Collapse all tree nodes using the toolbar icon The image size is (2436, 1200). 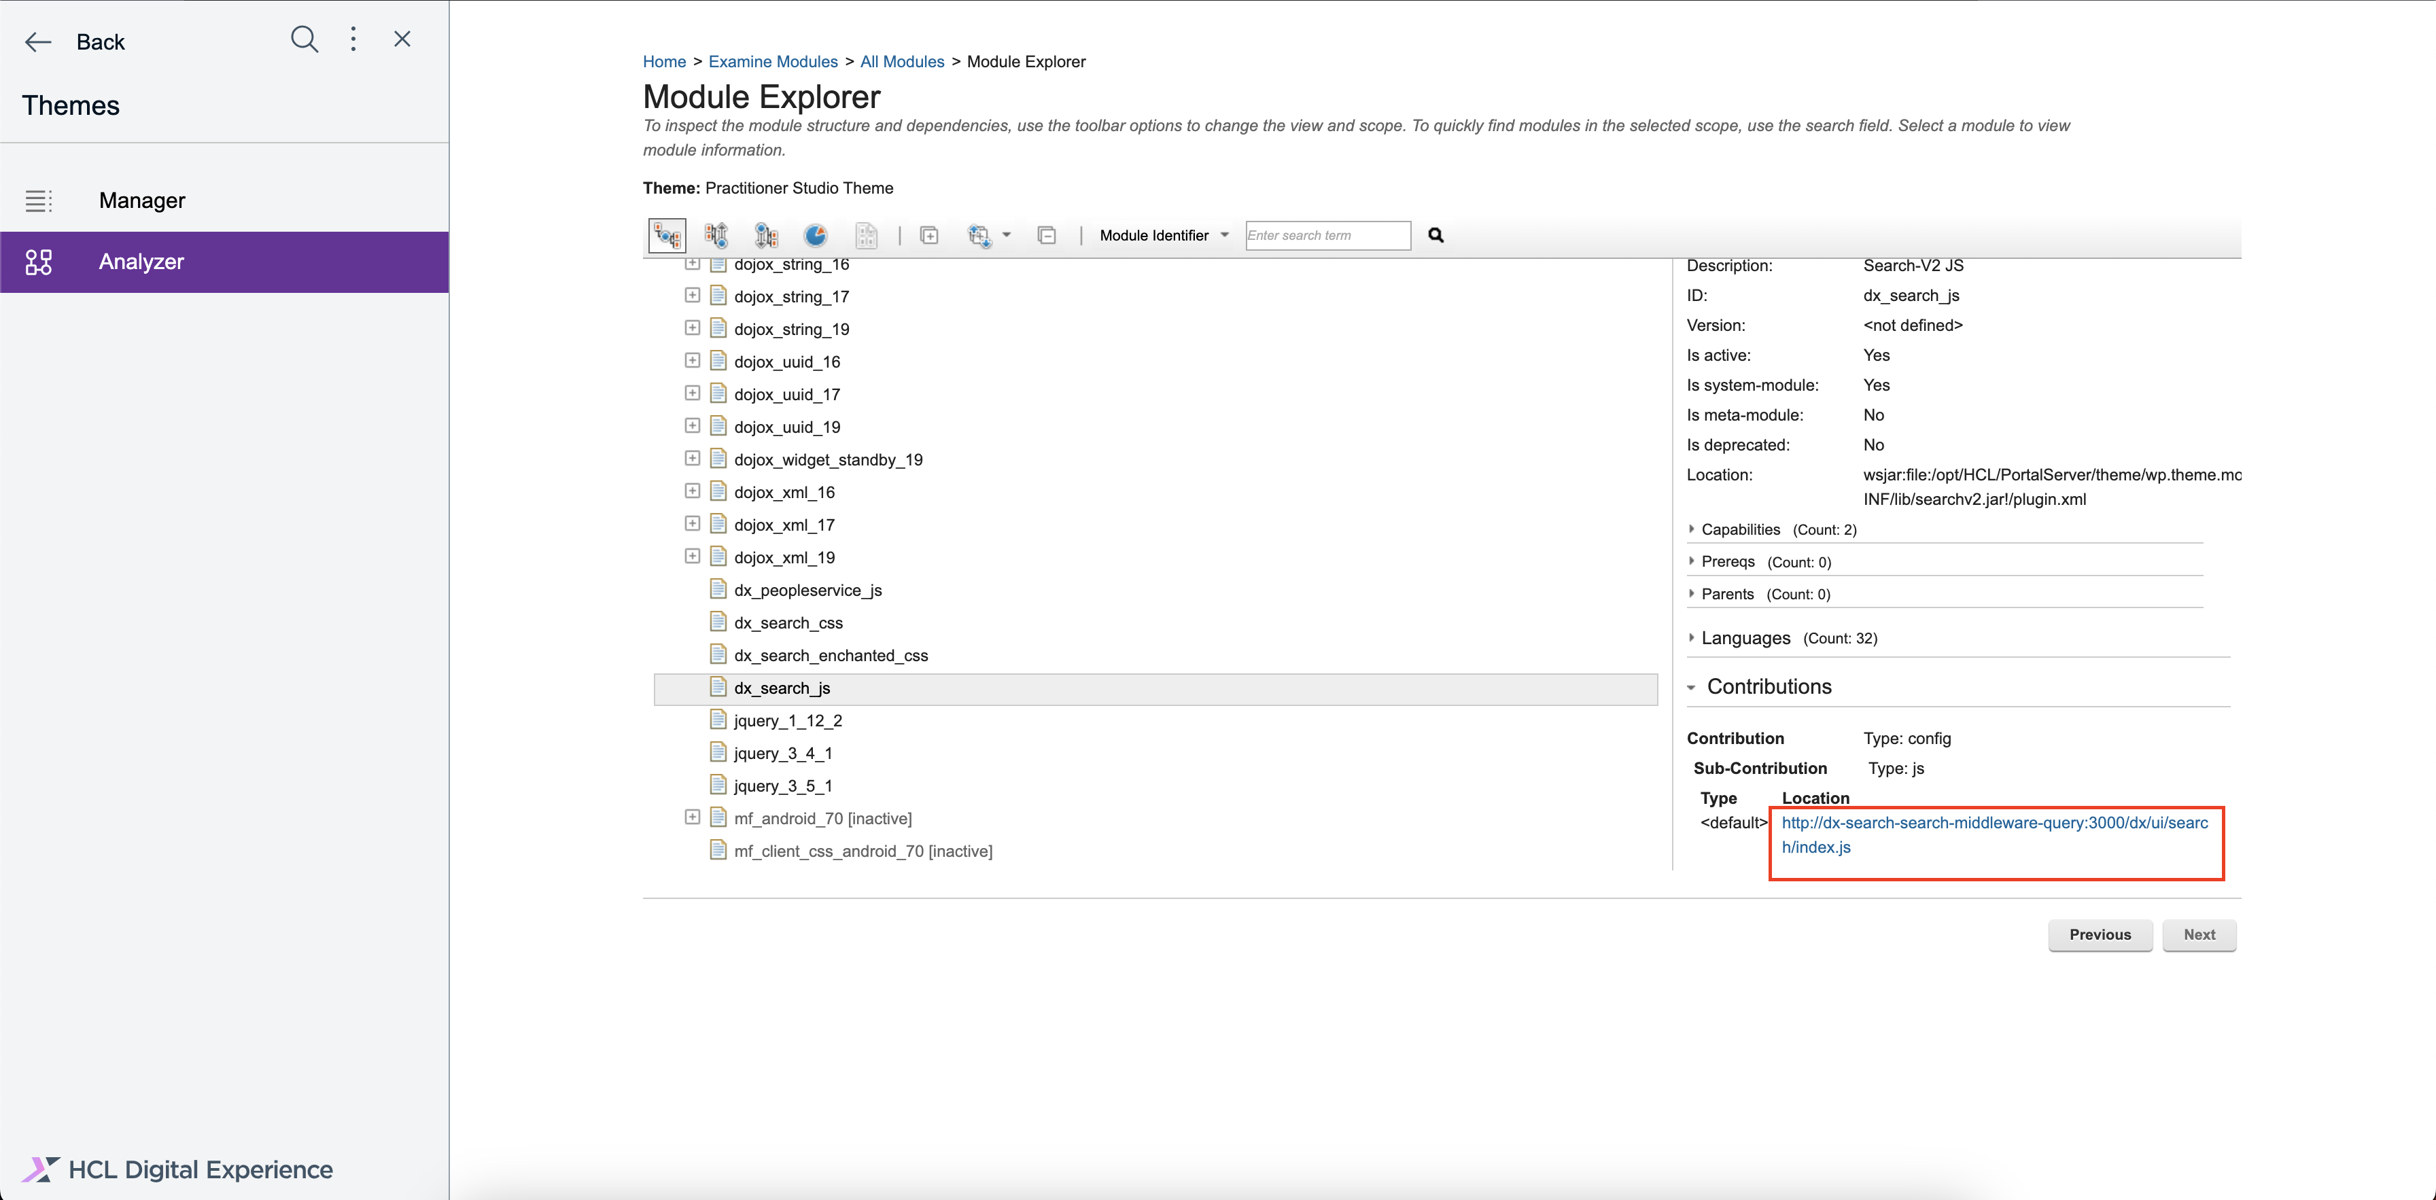tap(1047, 234)
